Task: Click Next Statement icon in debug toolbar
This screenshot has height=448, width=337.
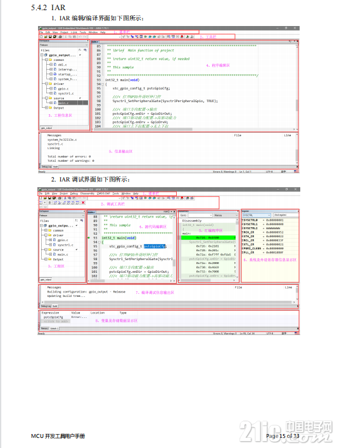Action: 68,202
